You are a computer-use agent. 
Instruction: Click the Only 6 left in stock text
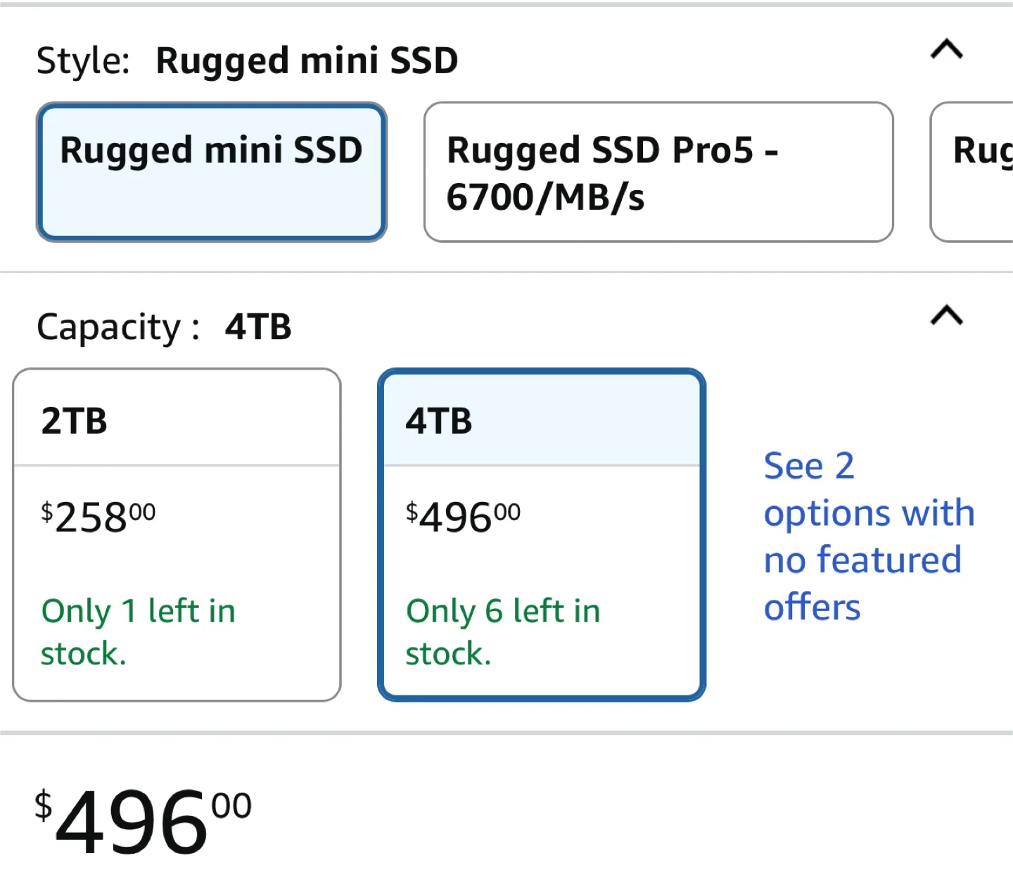pos(502,631)
